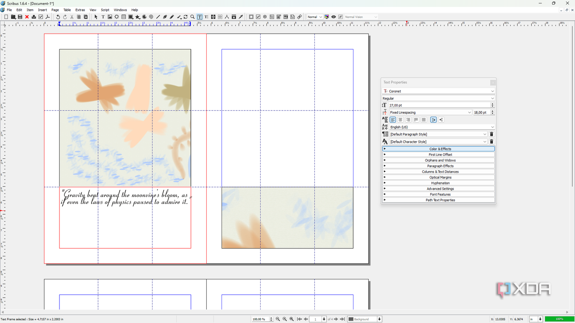The width and height of the screenshot is (575, 323).
Task: Choose the Measurements tool
Action: click(227, 17)
